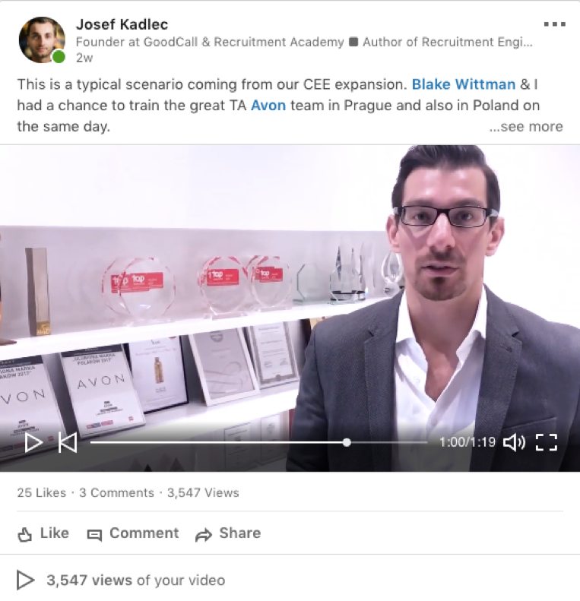Image resolution: width=580 pixels, height=601 pixels.
Task: Click the Share arrow icon
Action: [x=204, y=535]
